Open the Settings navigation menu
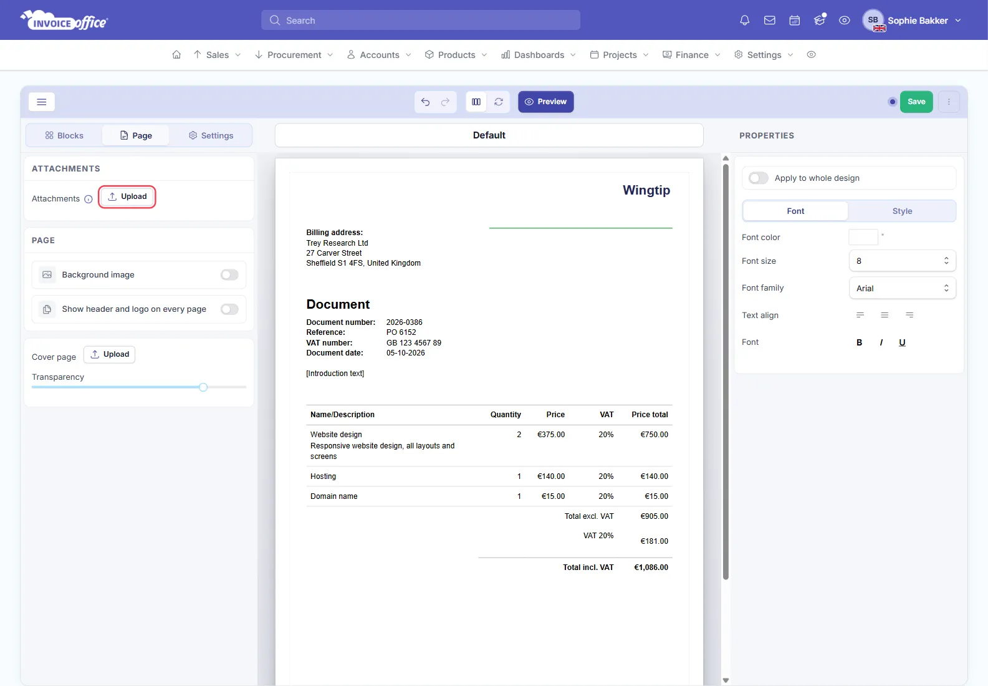The image size is (988, 686). (764, 55)
